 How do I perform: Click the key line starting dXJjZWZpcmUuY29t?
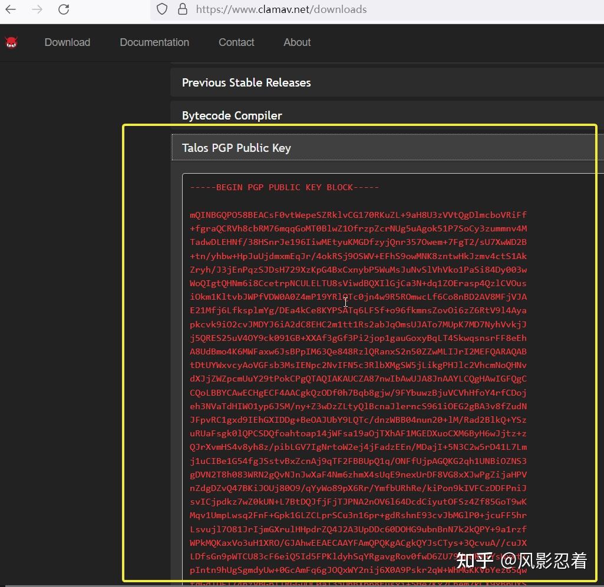coord(358,379)
